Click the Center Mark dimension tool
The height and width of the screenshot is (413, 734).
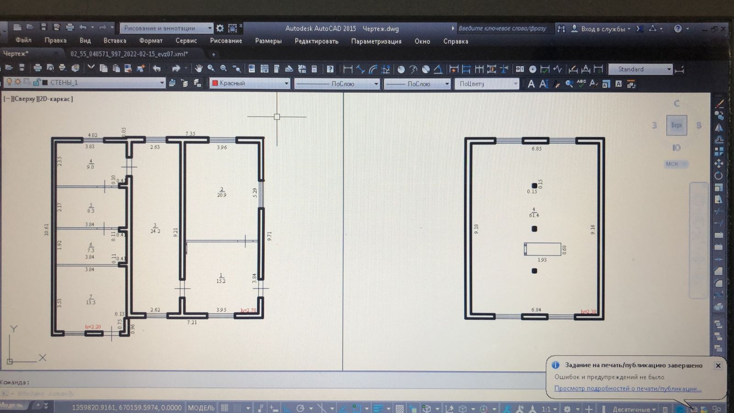click(x=532, y=69)
